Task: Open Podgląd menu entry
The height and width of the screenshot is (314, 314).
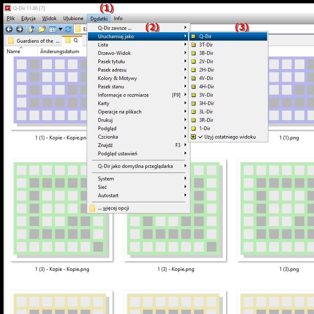Action: (x=138, y=129)
